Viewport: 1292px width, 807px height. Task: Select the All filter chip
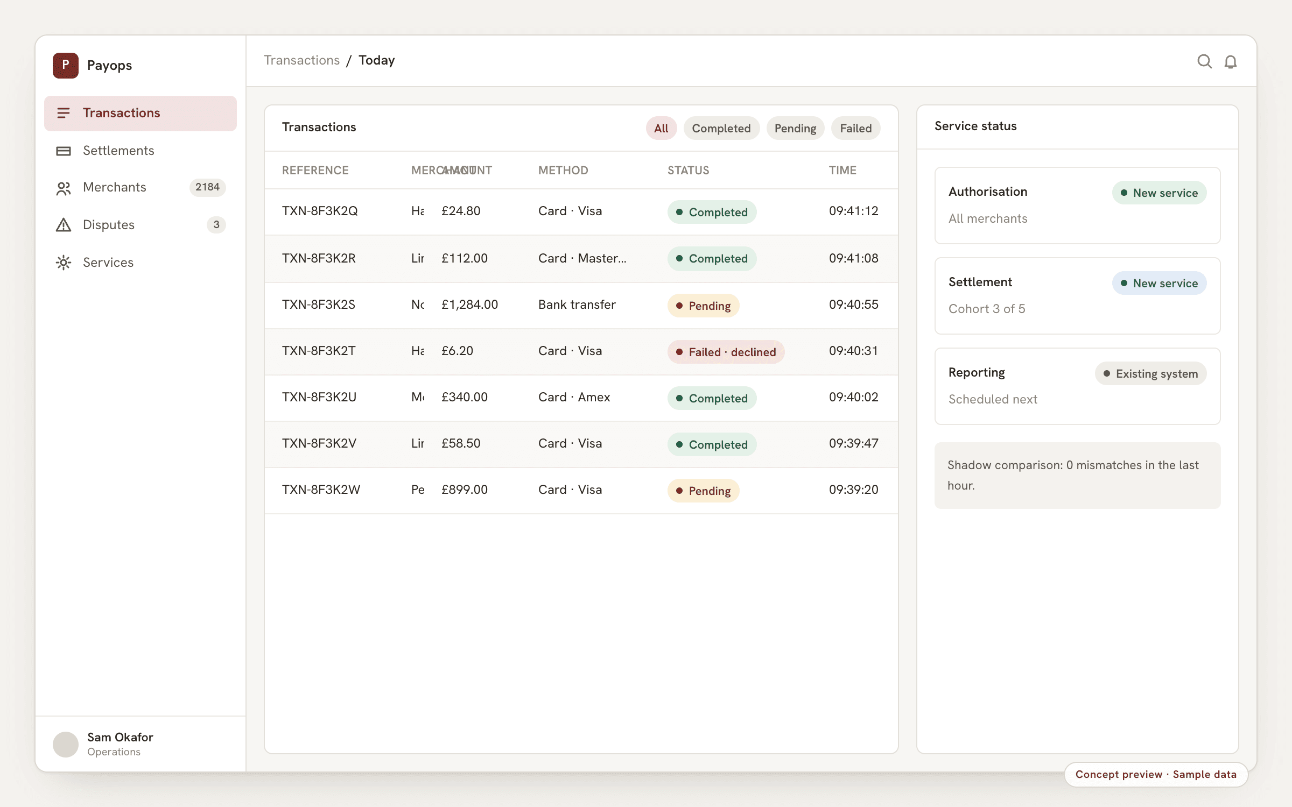pos(661,128)
